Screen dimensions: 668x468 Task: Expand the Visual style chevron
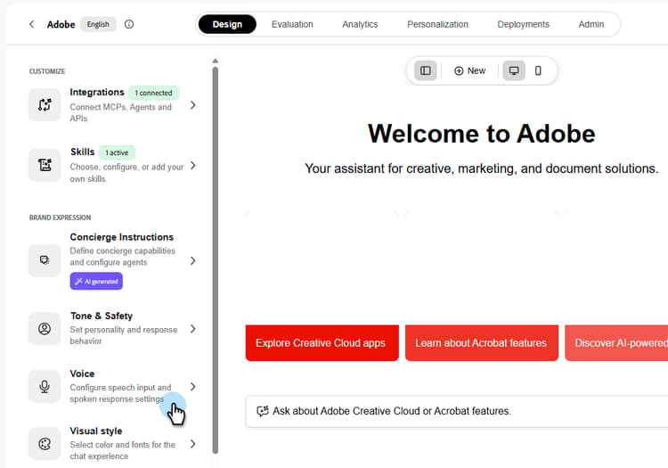[x=193, y=444]
